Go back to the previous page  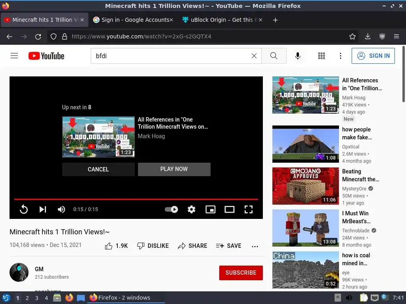pyautogui.click(x=10, y=37)
